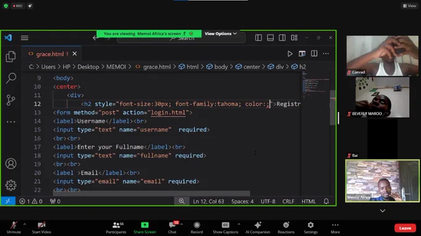Image resolution: width=421 pixels, height=236 pixels.
Task: Click the vertical editor scrollbar
Action: coord(332,107)
